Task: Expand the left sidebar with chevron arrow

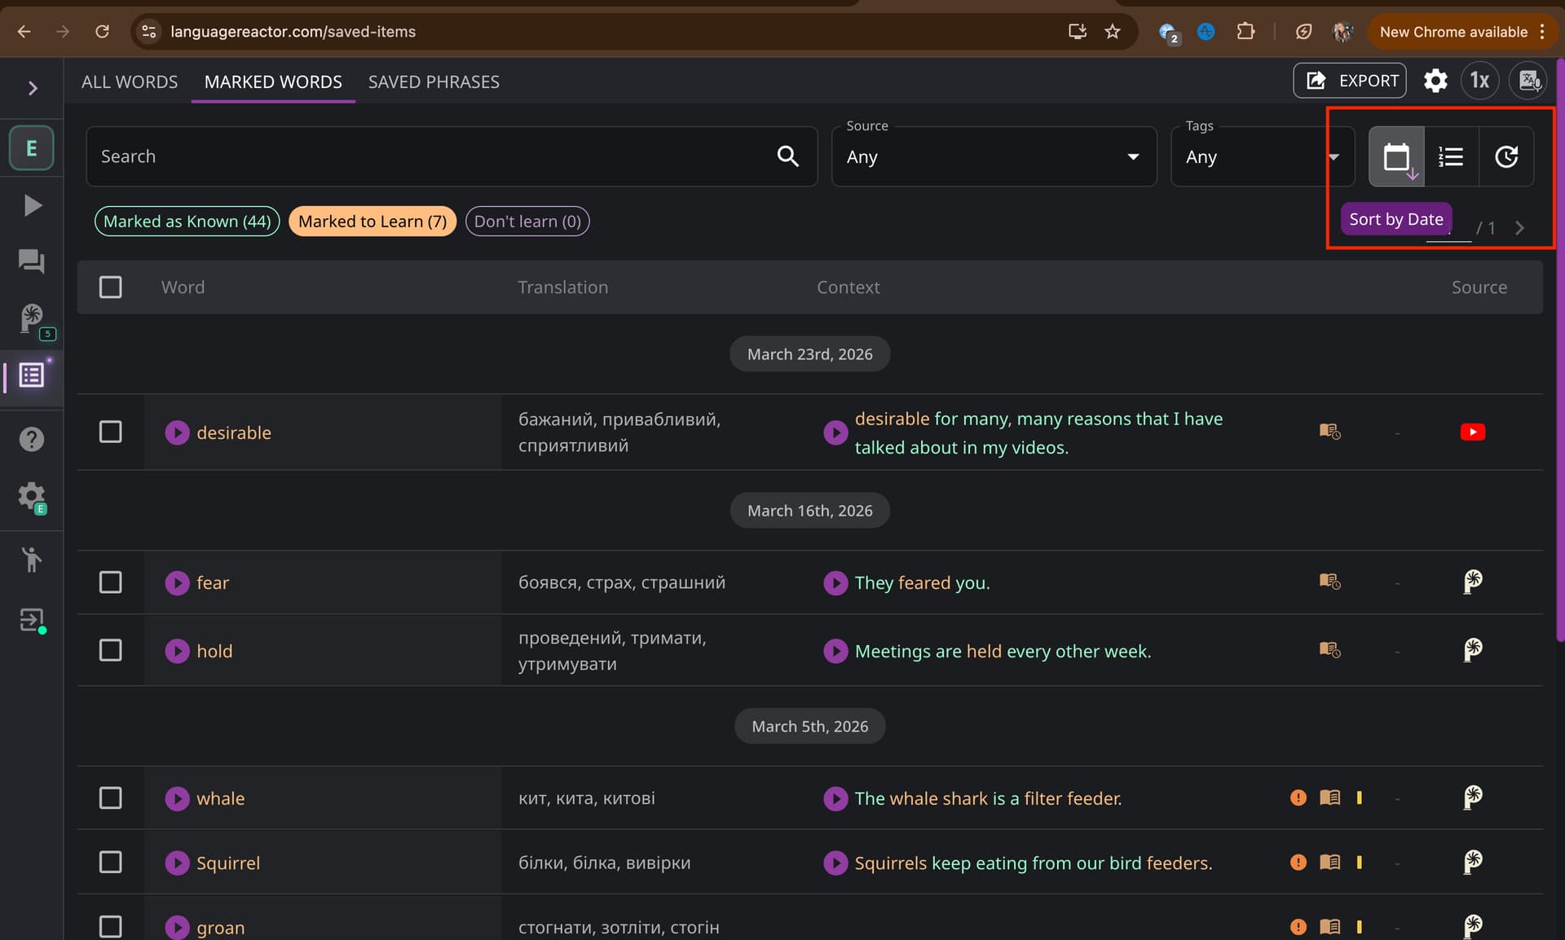Action: (x=33, y=88)
